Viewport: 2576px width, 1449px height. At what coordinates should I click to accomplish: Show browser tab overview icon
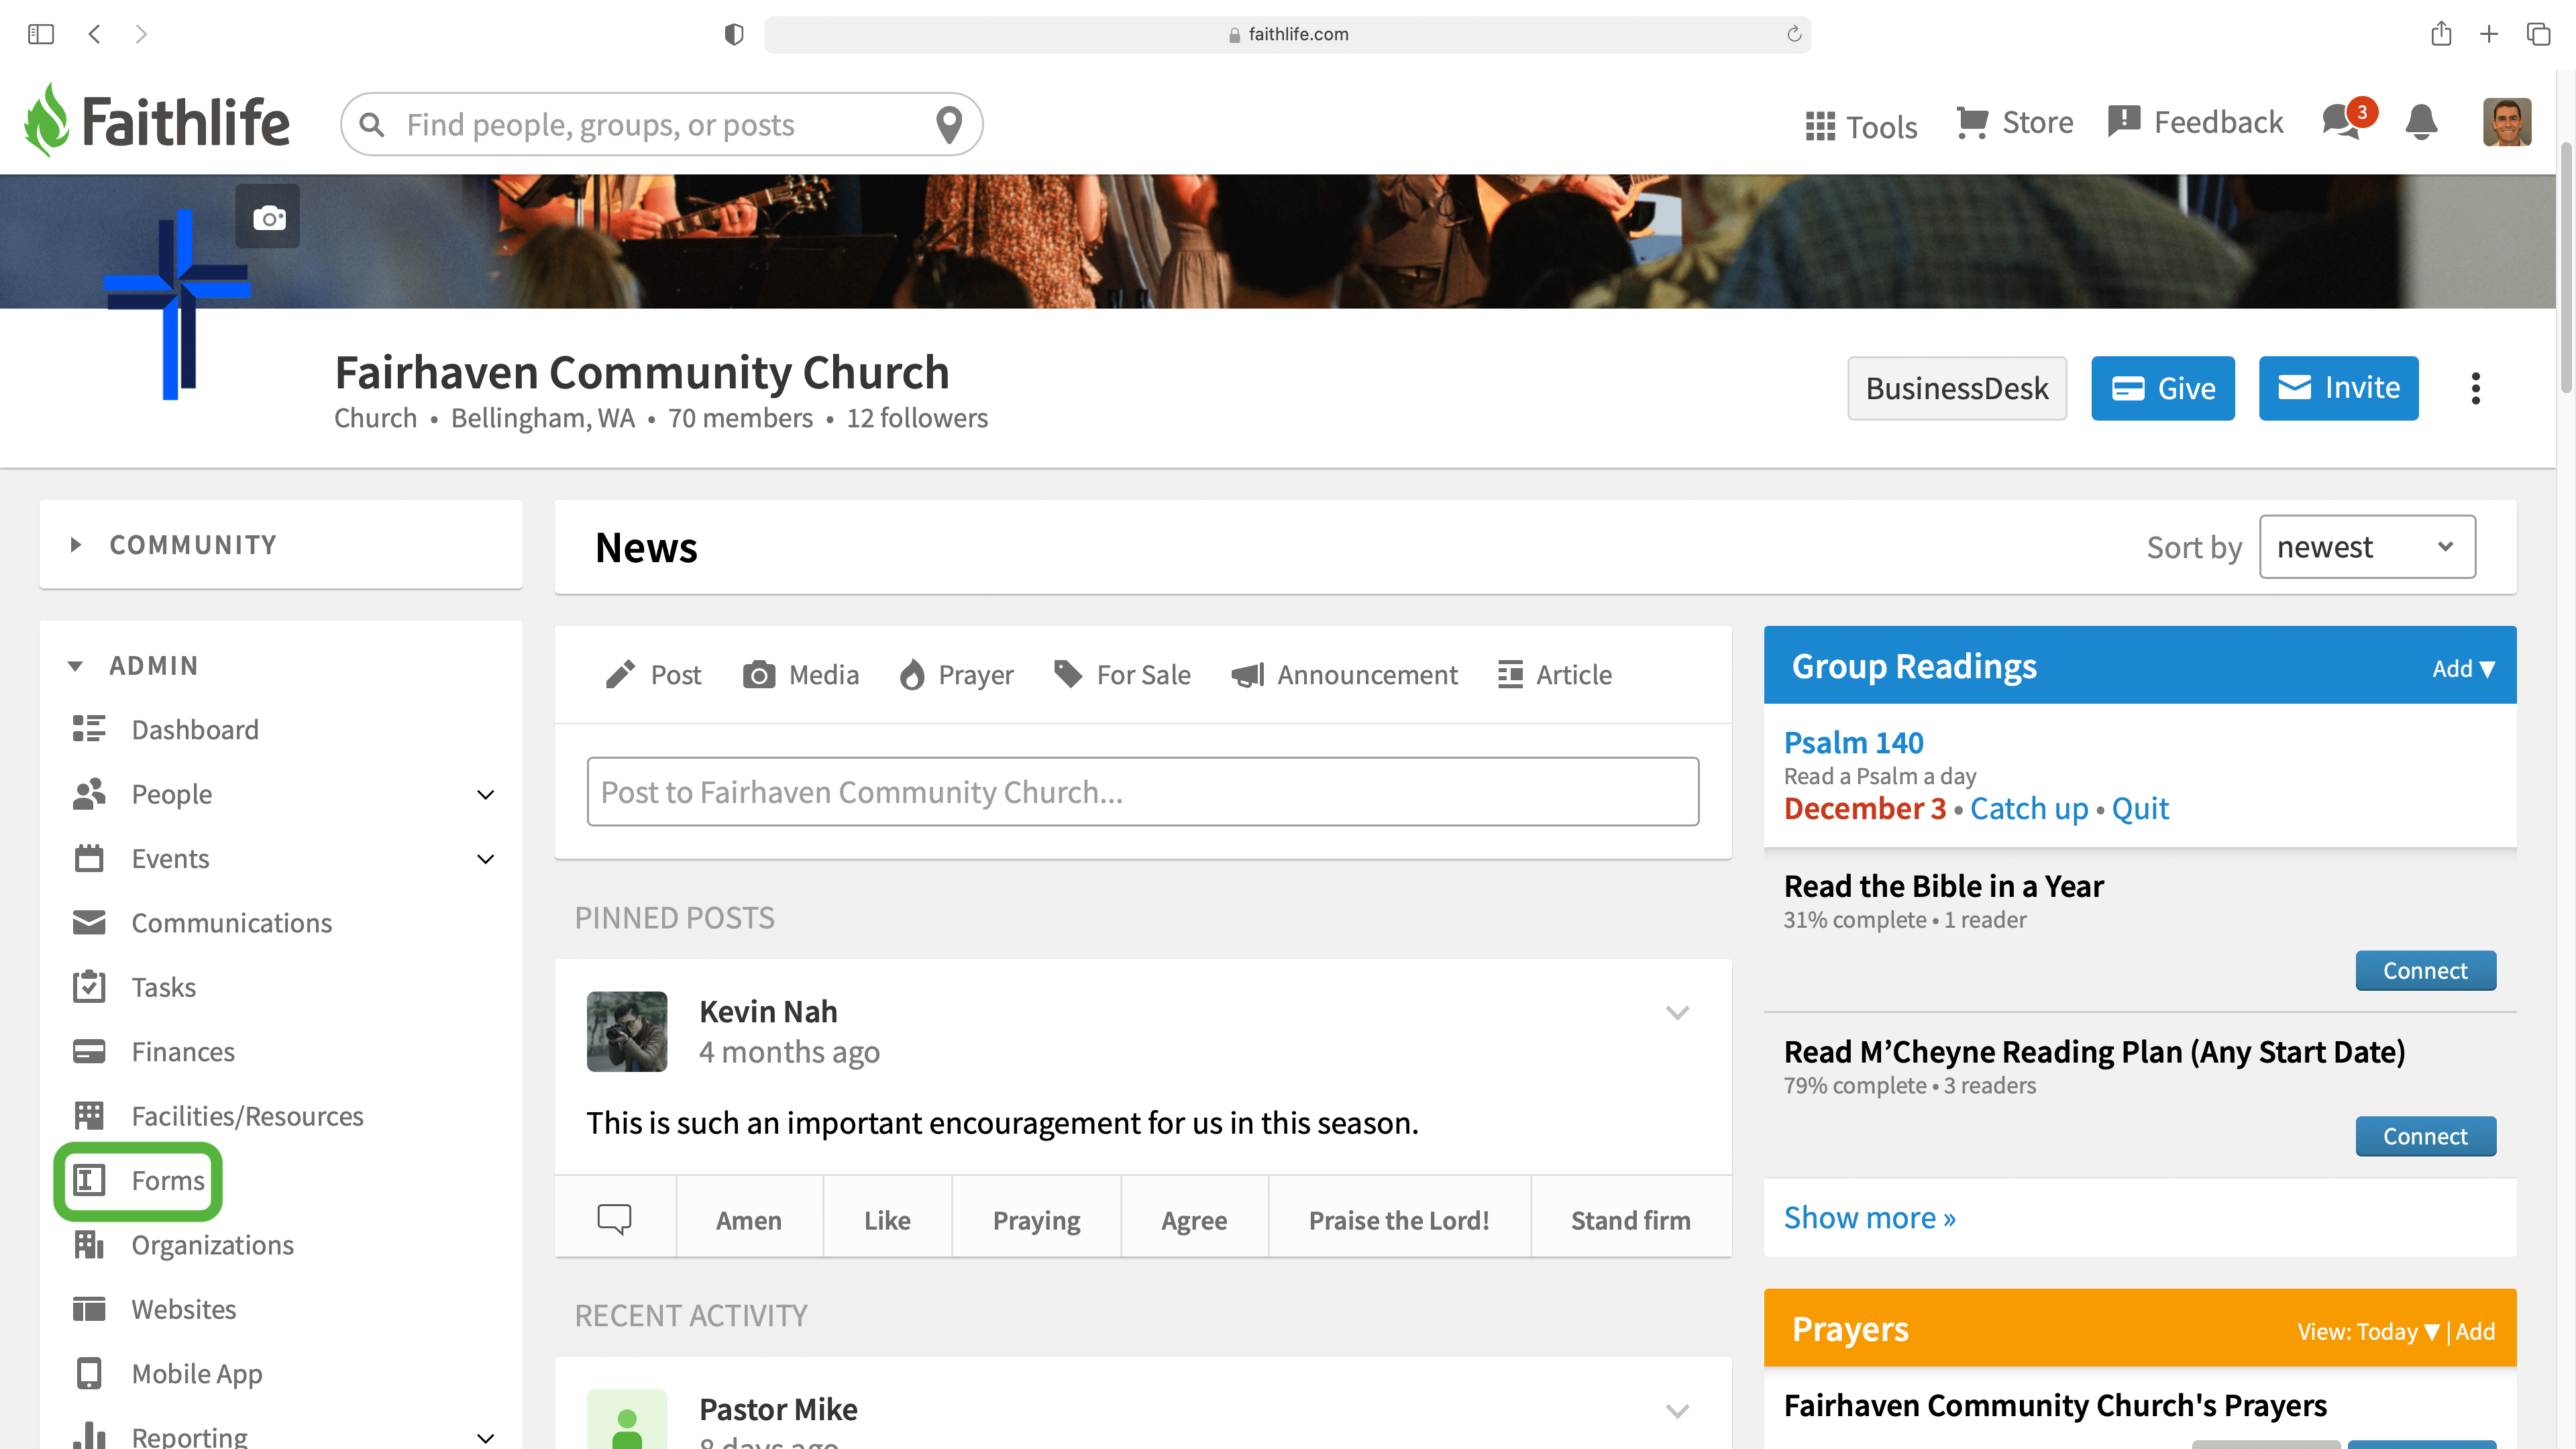point(2538,34)
